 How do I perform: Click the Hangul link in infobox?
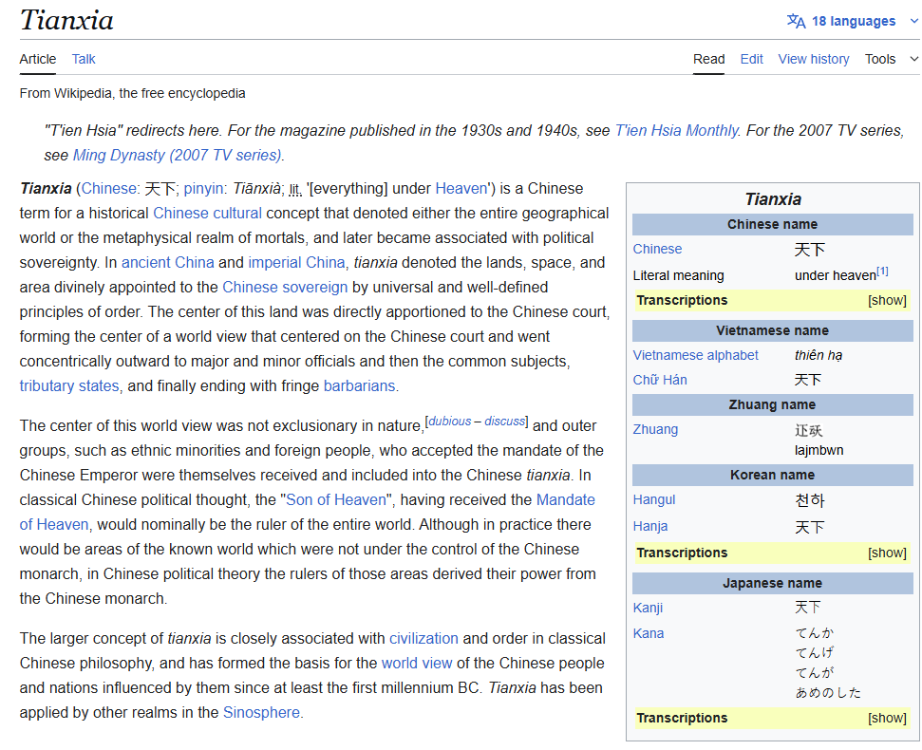tap(654, 499)
